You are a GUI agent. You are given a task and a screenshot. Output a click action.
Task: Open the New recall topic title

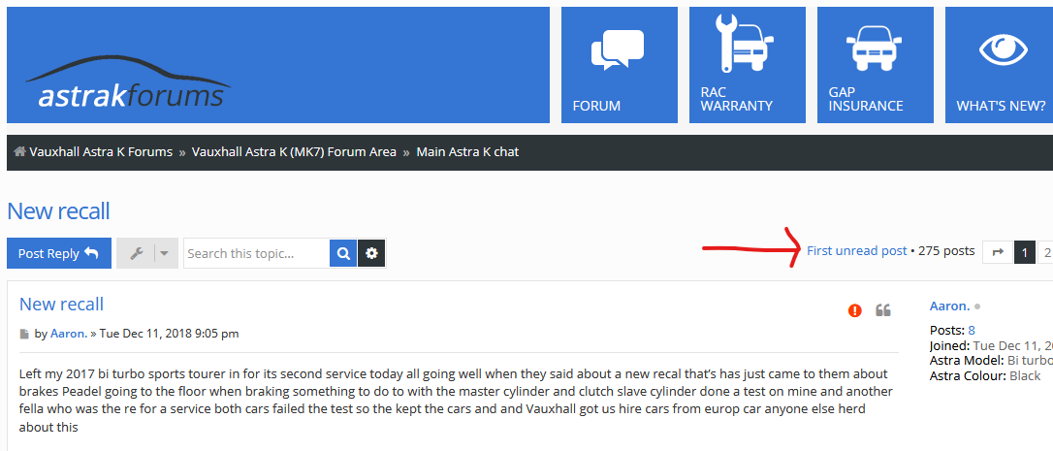click(58, 211)
